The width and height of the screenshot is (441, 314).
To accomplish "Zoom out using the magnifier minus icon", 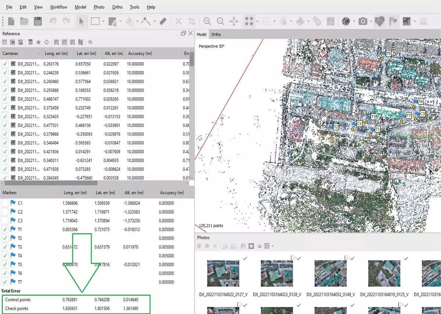I will click(220, 21).
